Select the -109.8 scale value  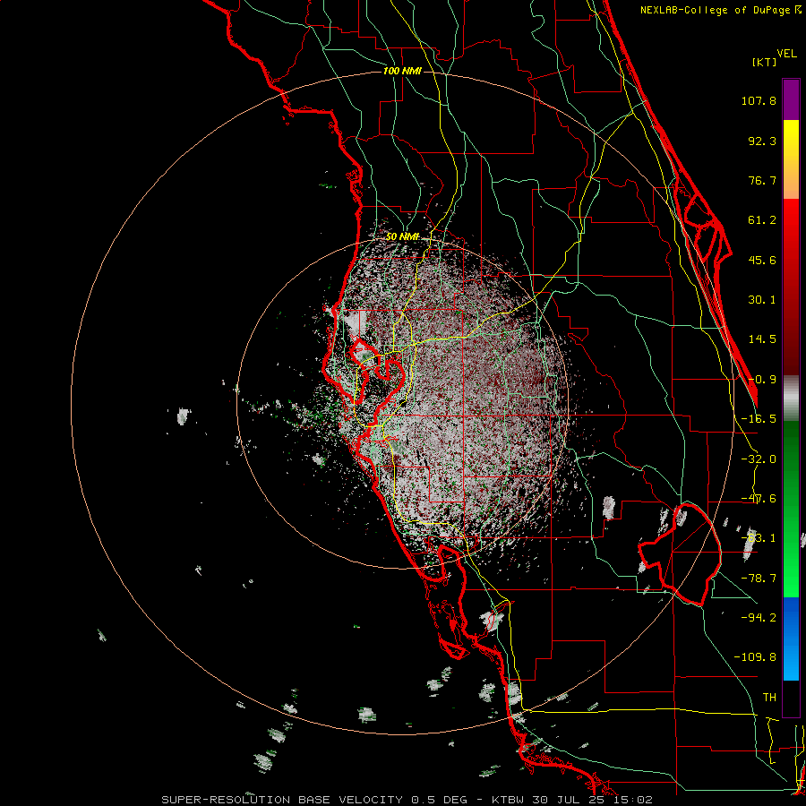[x=755, y=657]
